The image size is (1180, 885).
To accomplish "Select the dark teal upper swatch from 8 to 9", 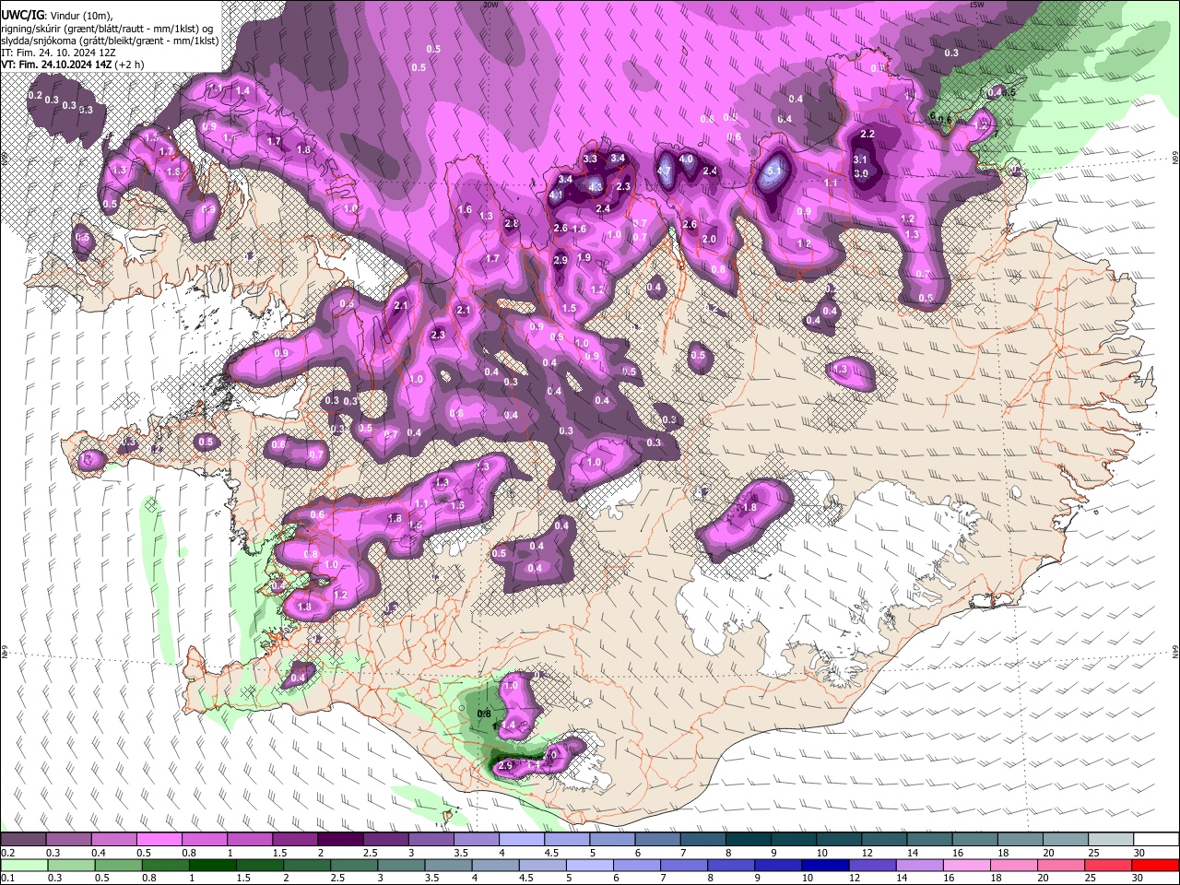I will click(x=747, y=840).
